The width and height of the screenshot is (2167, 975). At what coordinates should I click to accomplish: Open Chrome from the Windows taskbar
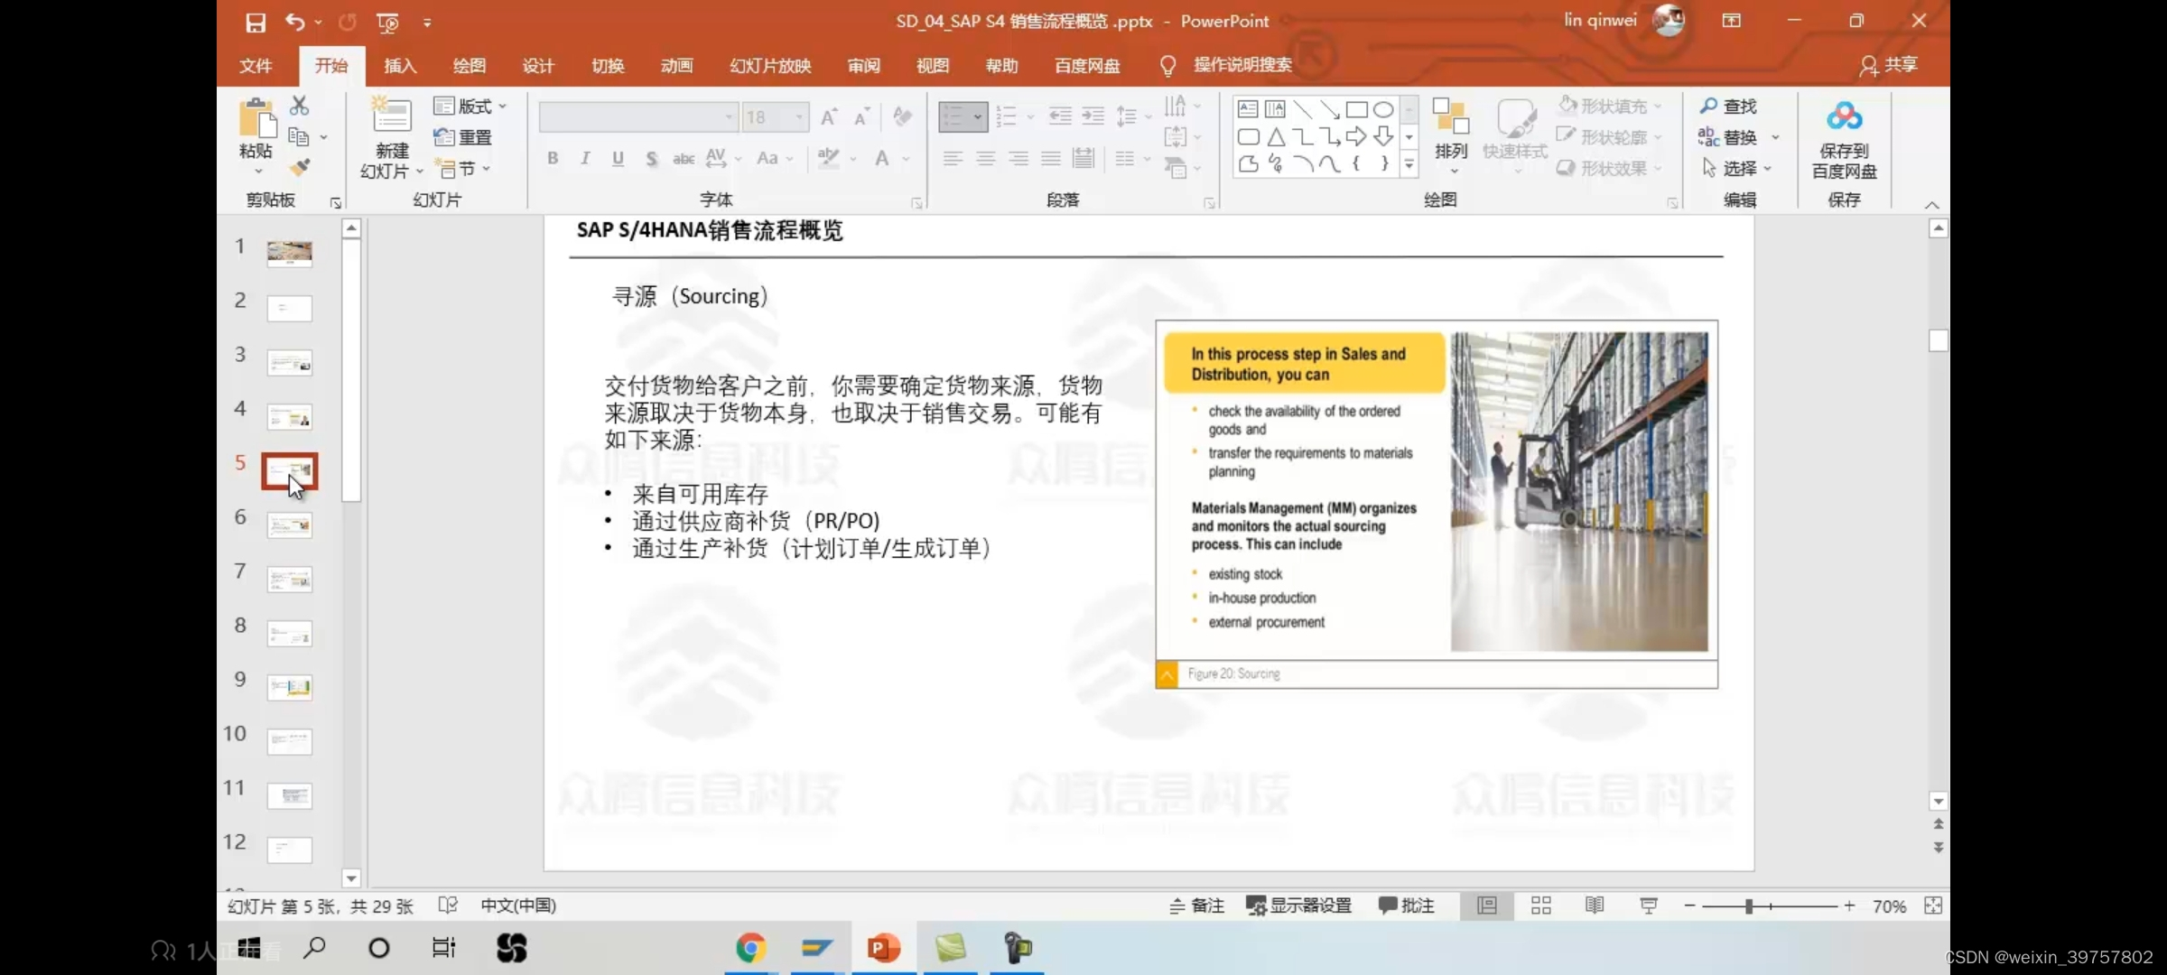pos(751,948)
